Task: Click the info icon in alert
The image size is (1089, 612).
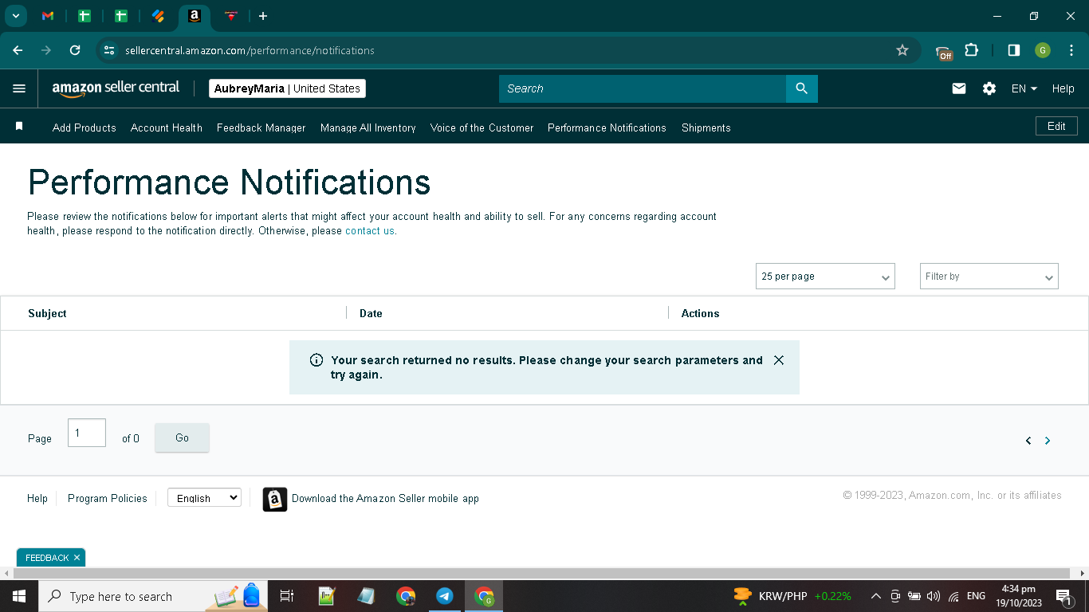Action: pos(316,360)
